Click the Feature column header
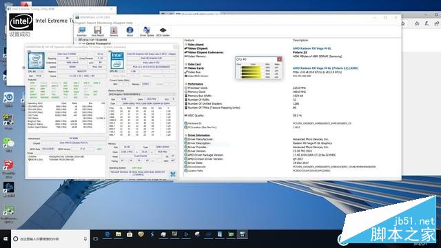The image size is (441, 248). point(189,41)
